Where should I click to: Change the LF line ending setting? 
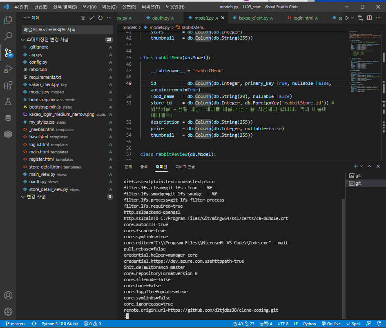(296, 324)
